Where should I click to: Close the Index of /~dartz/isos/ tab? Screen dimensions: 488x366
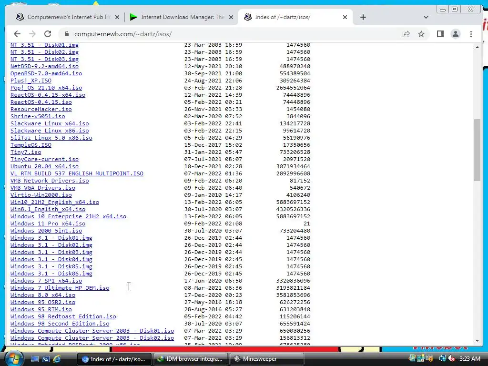pyautogui.click(x=345, y=18)
